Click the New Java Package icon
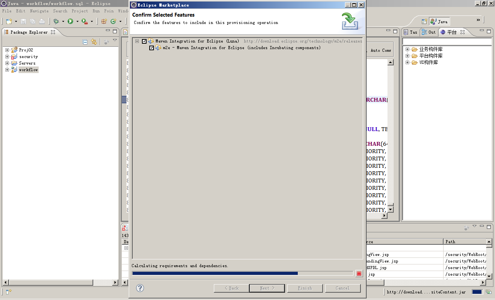495x300 pixels. pos(104,21)
